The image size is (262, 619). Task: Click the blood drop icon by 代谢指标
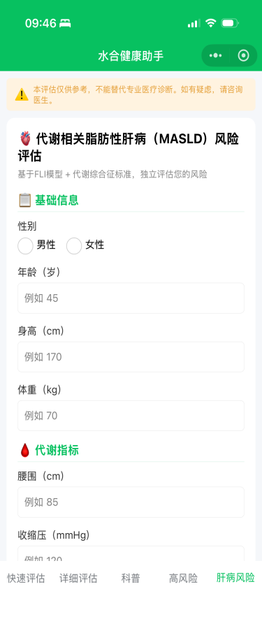click(25, 450)
